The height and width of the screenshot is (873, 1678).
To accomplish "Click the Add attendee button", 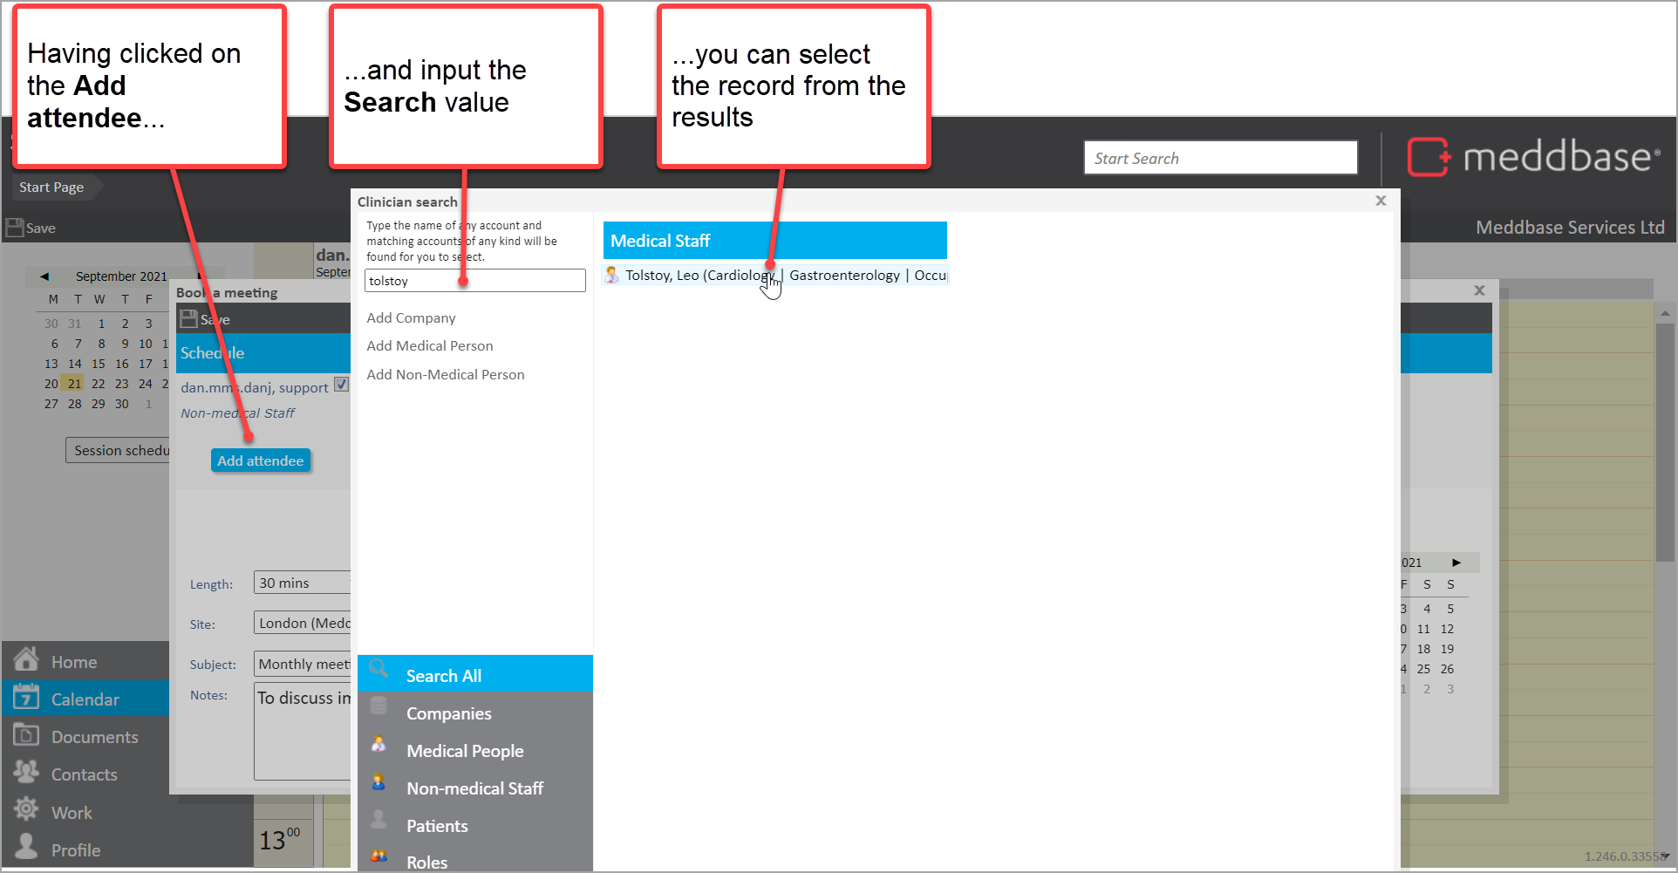I will click(260, 460).
